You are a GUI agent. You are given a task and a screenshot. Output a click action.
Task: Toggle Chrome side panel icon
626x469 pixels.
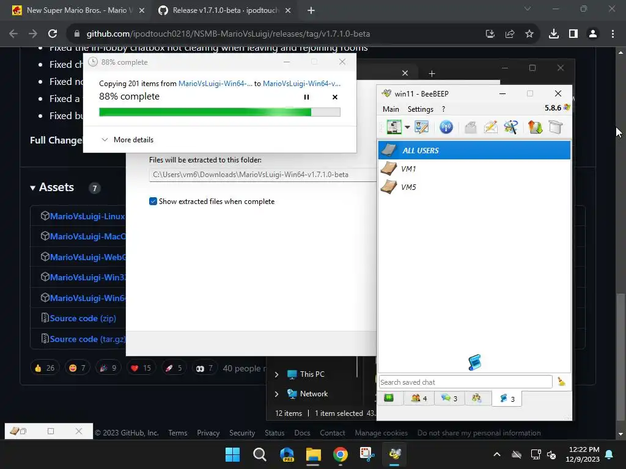[573, 34]
